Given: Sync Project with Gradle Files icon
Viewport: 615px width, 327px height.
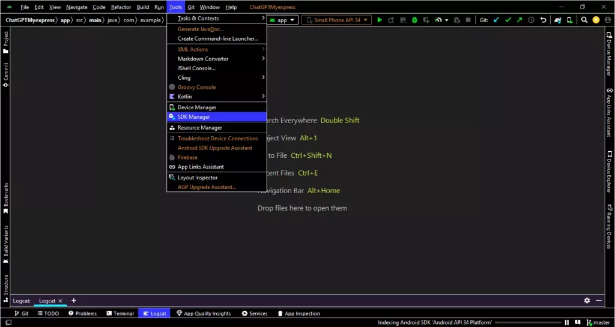Looking at the screenshot, I should pos(558,20).
